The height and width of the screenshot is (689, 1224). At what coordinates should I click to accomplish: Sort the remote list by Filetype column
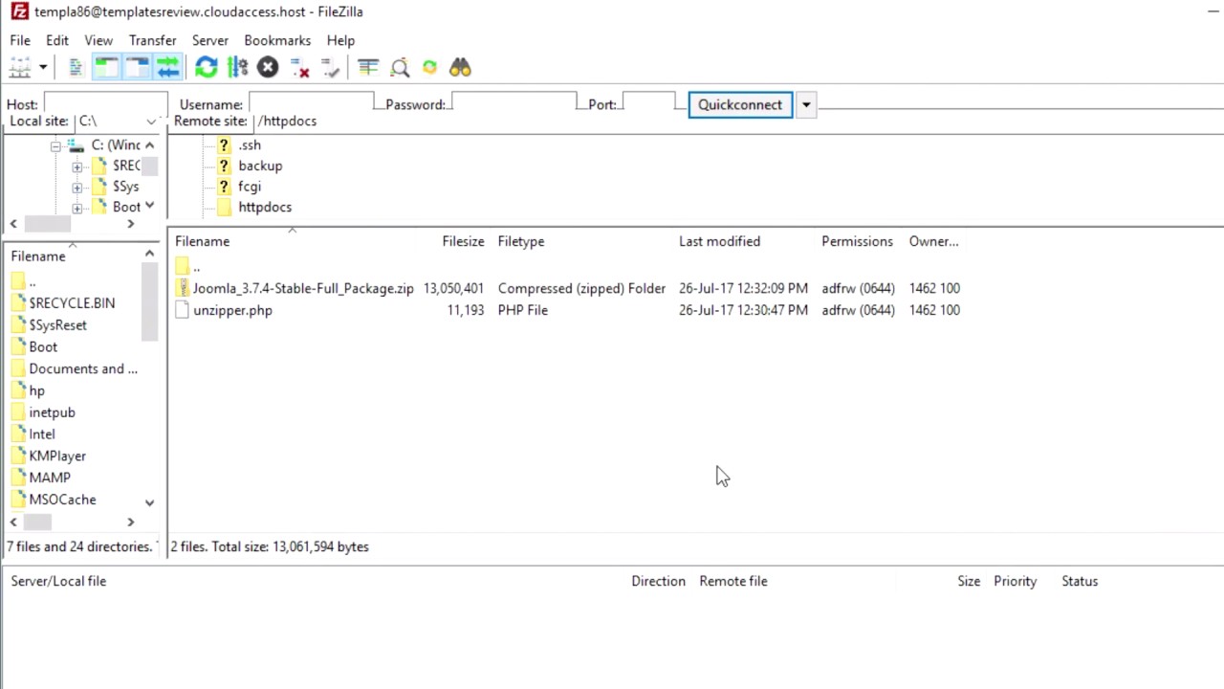click(x=521, y=241)
